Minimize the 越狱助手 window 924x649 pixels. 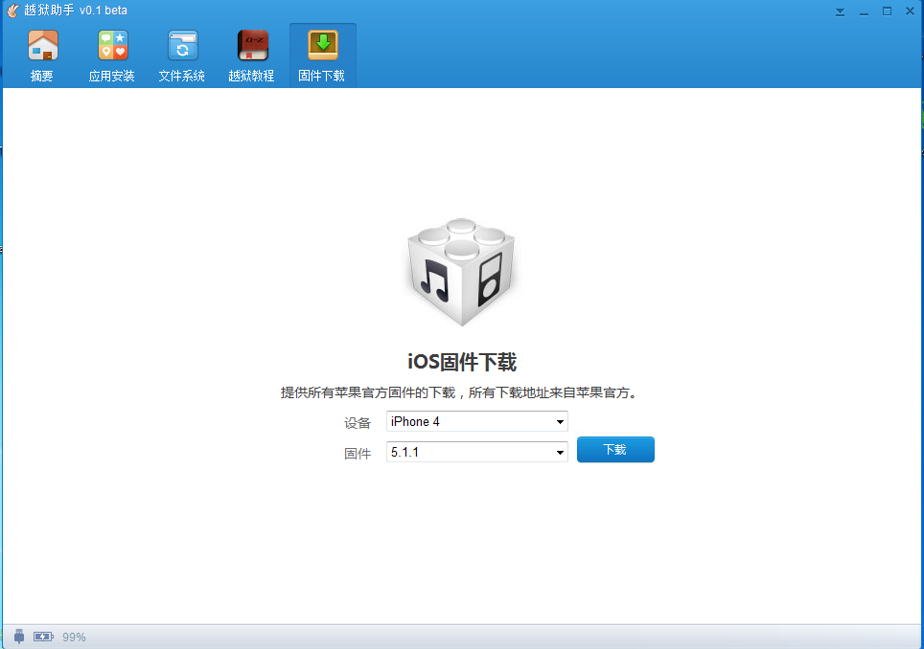point(864,11)
